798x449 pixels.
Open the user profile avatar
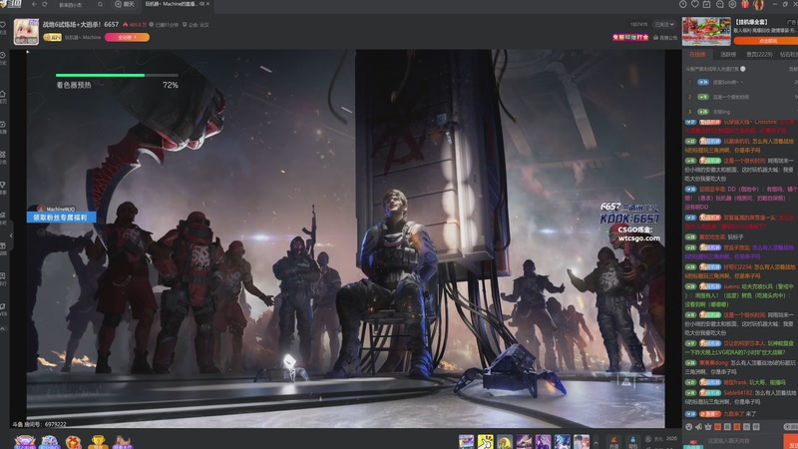(x=758, y=5)
